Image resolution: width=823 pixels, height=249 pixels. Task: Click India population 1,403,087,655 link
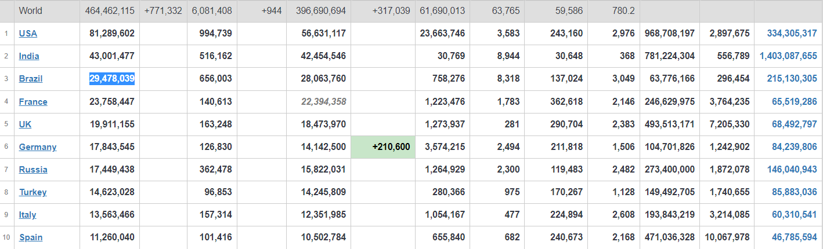pos(788,56)
